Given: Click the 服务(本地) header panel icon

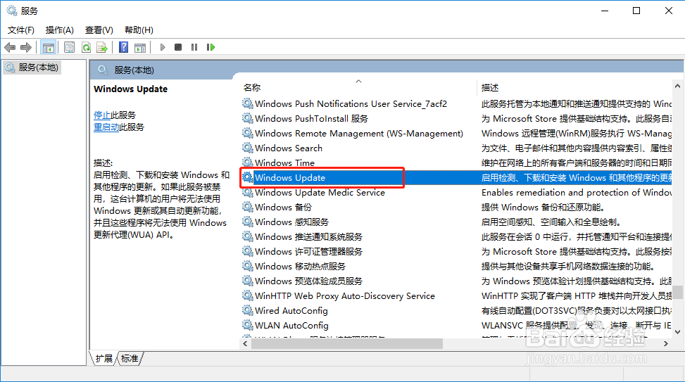Looking at the screenshot, I should pos(103,70).
